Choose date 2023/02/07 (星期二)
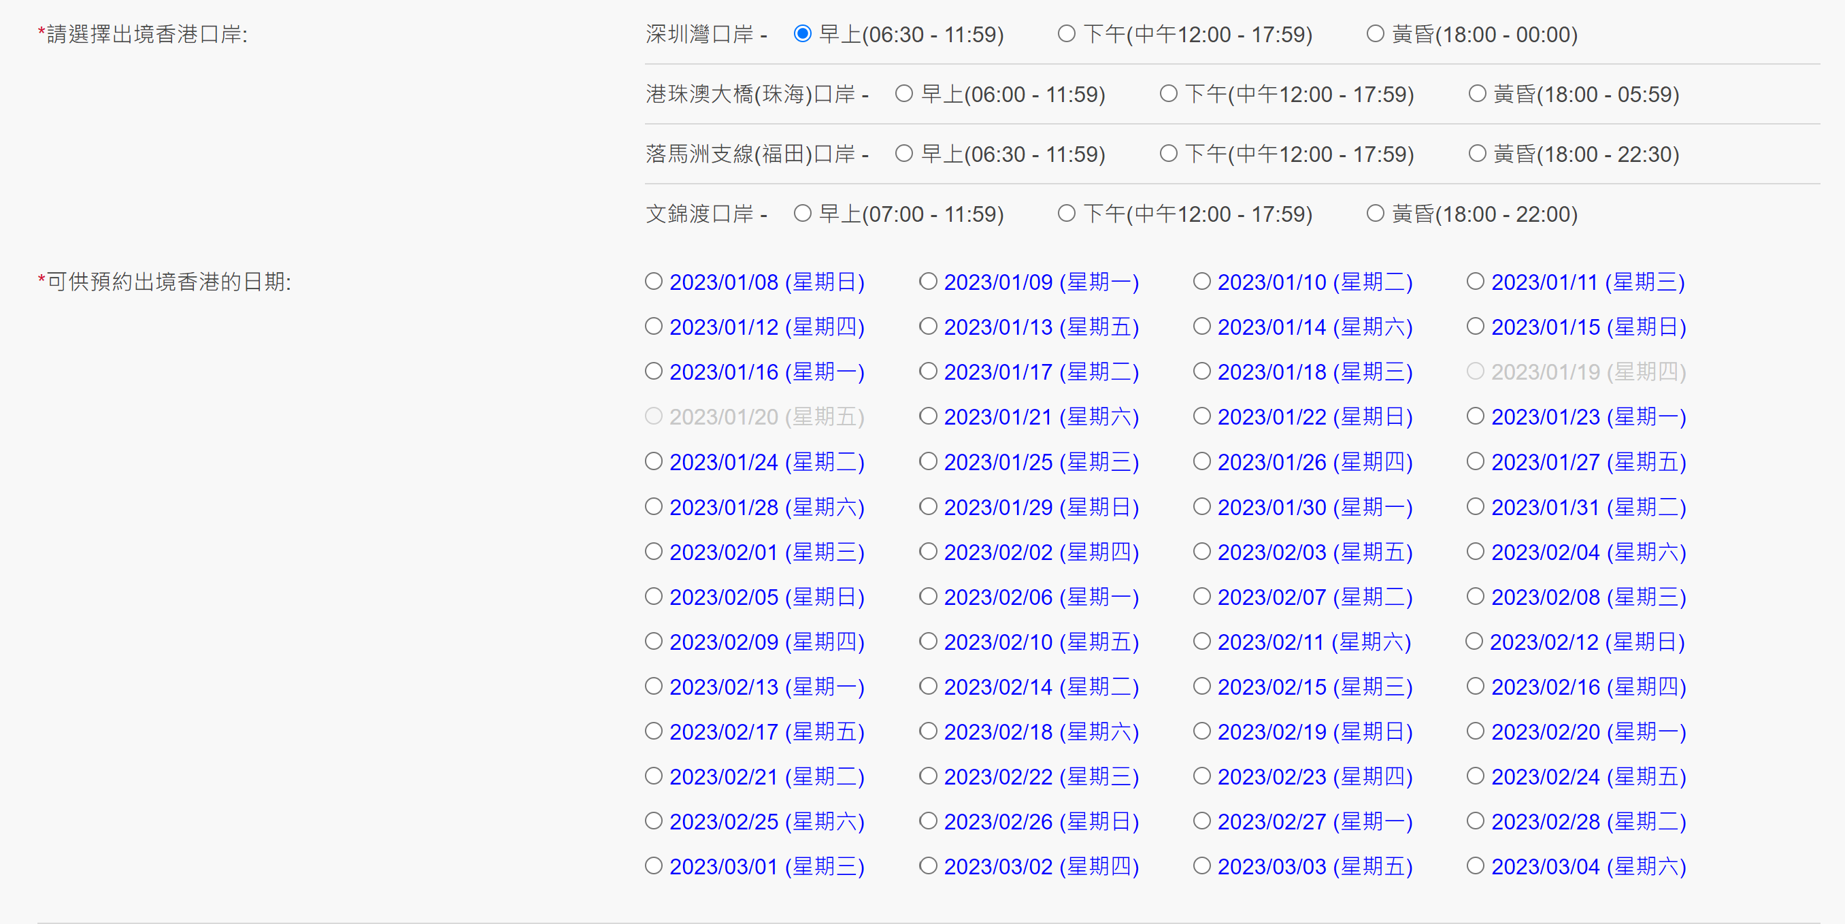The width and height of the screenshot is (1845, 924). (1201, 596)
